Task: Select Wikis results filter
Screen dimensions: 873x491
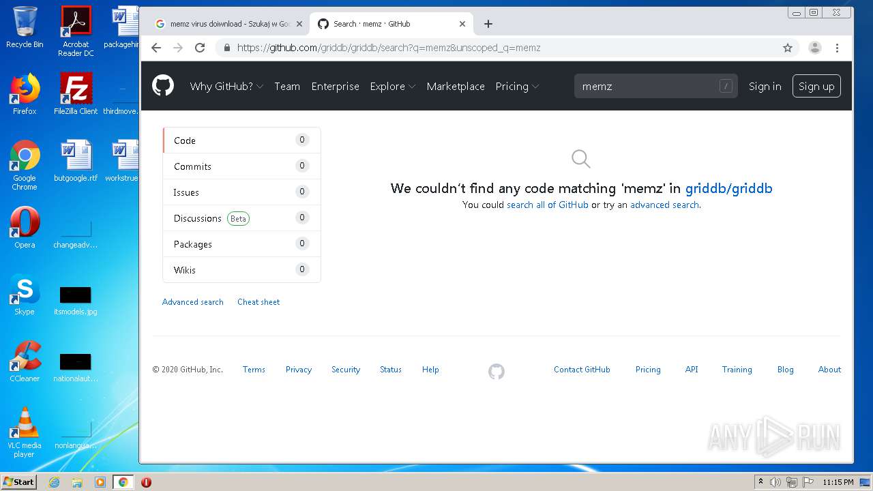Action: [241, 270]
